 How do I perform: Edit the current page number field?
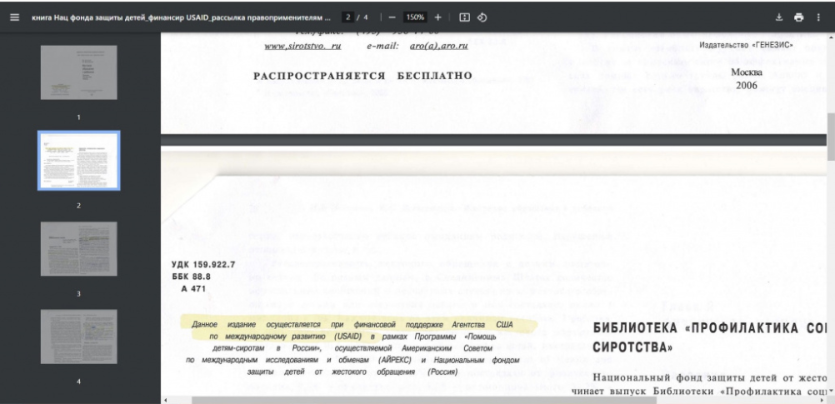(x=347, y=17)
